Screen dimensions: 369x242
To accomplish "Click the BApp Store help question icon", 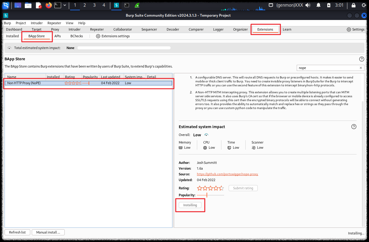I will [361, 59].
